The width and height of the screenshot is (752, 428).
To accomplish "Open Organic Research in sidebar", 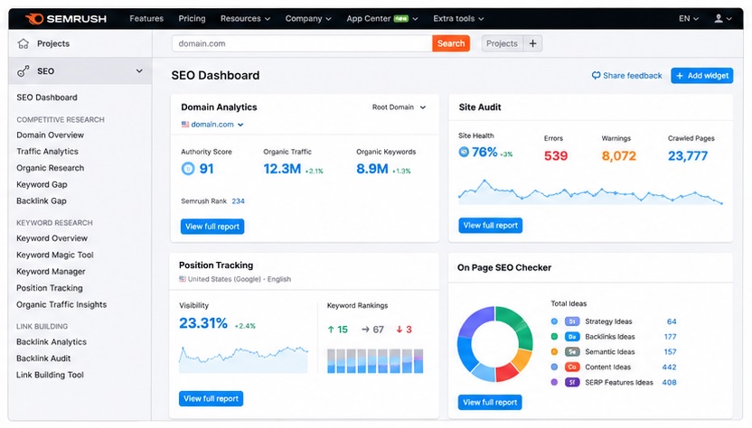I will tap(51, 168).
